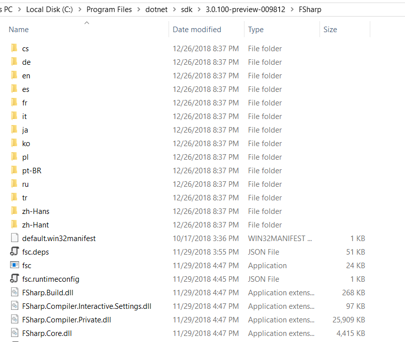Expand chevron after Local Disk (C:)
Viewport: 405px width, 342px height.
pos(80,10)
